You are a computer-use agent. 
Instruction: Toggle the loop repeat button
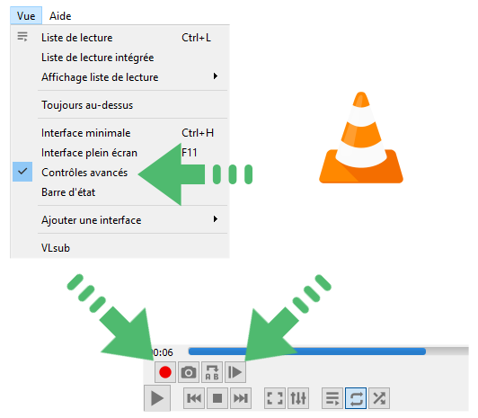356,398
